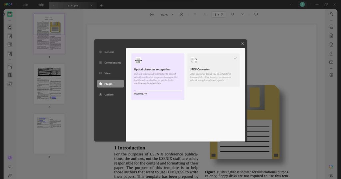Open the Organize Pages tool
The height and width of the screenshot is (179, 341).
click(10, 67)
